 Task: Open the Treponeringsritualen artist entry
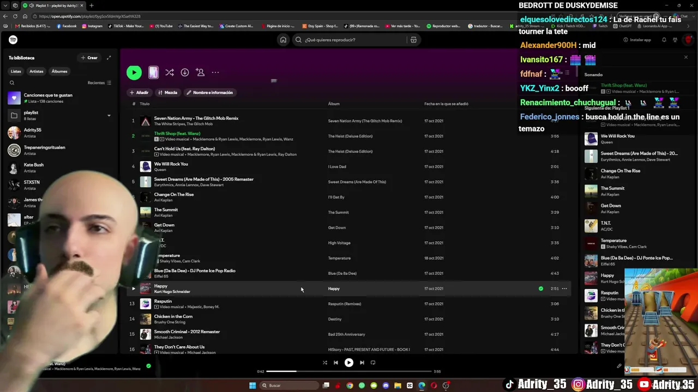[60, 150]
